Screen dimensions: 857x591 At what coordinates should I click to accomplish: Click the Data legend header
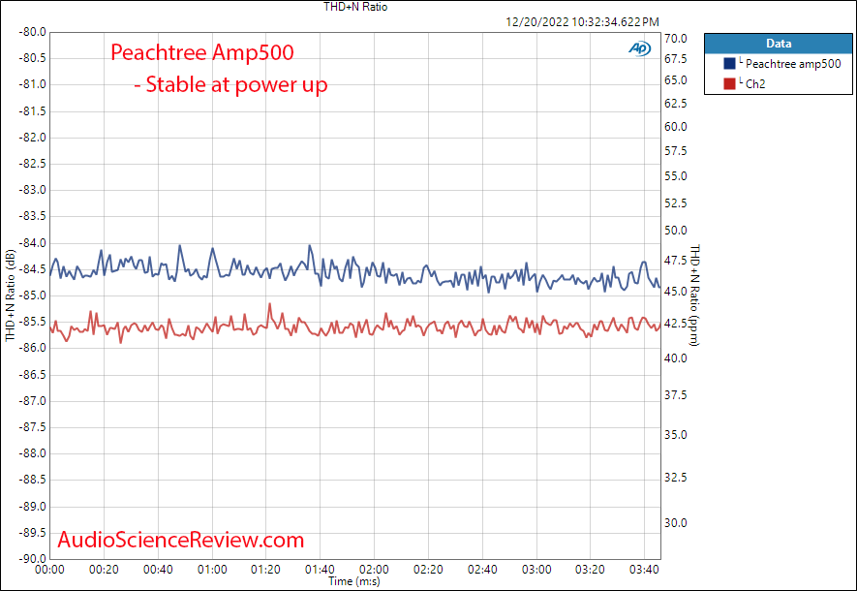(x=779, y=44)
